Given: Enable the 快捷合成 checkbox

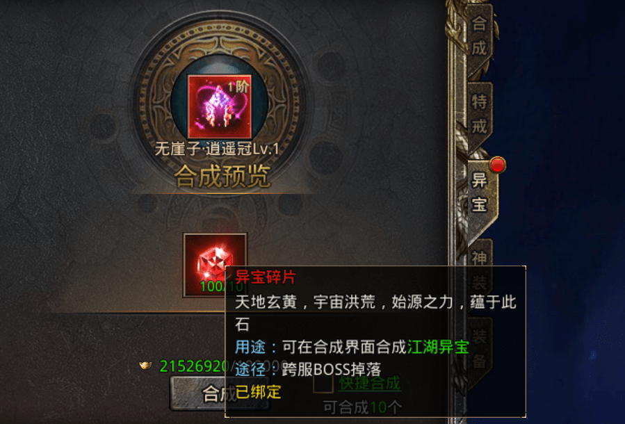Looking at the screenshot, I should (x=323, y=384).
